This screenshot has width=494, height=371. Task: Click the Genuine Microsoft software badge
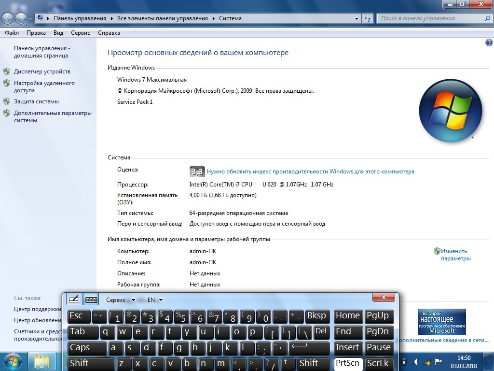pos(442,322)
